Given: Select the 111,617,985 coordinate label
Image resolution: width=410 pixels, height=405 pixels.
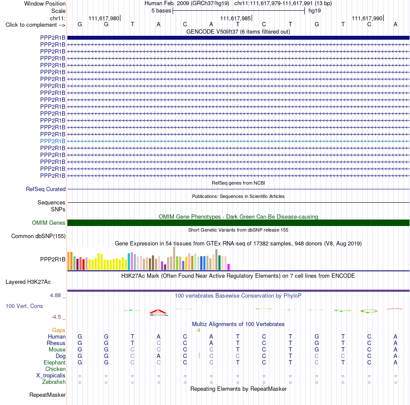Looking at the screenshot, I should pos(235,18).
